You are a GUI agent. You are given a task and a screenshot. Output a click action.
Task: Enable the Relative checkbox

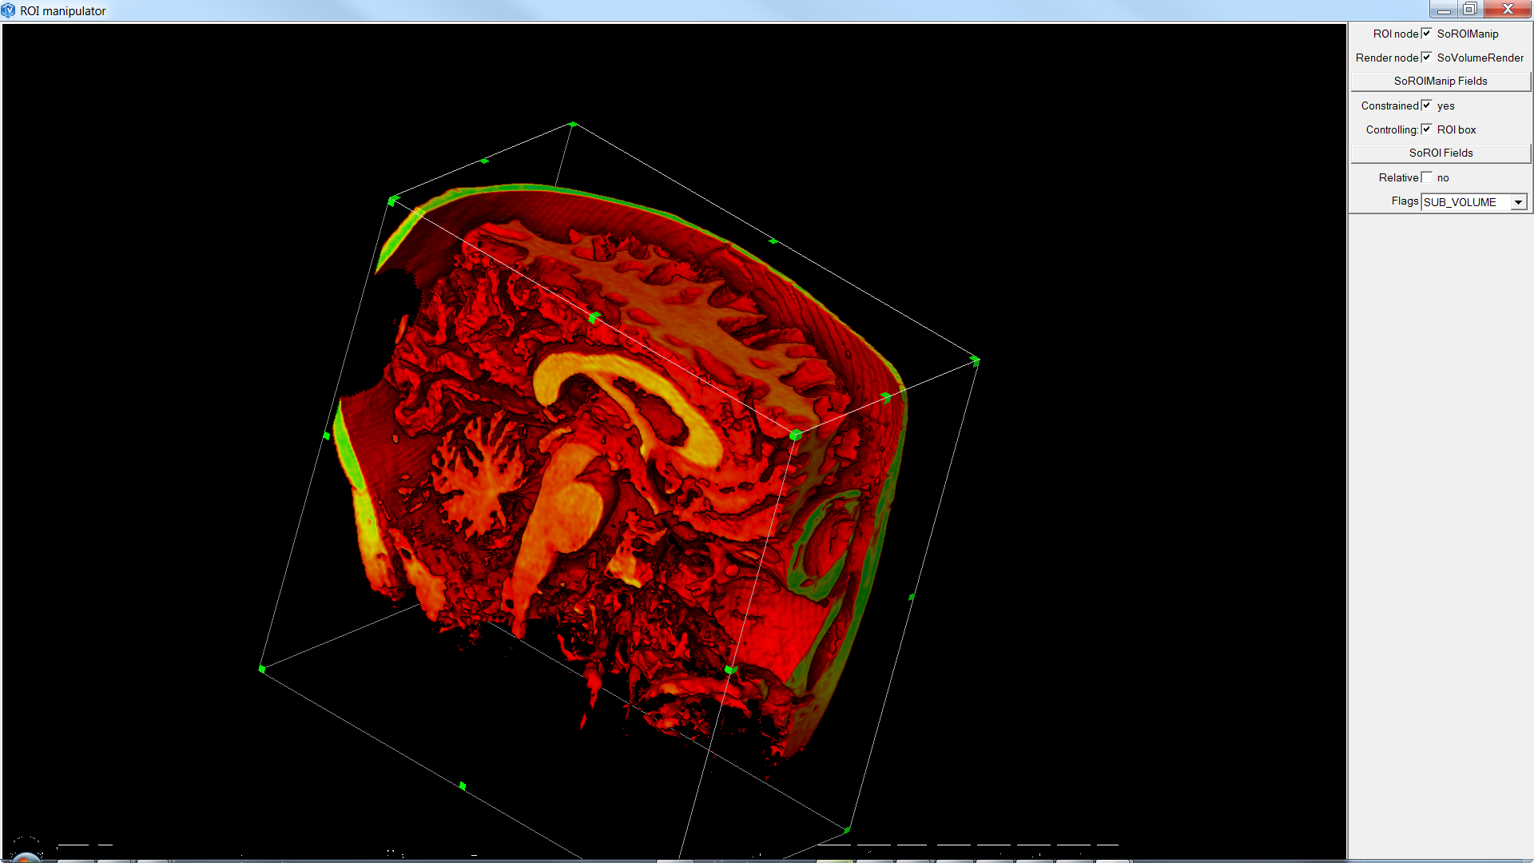pyautogui.click(x=1426, y=177)
